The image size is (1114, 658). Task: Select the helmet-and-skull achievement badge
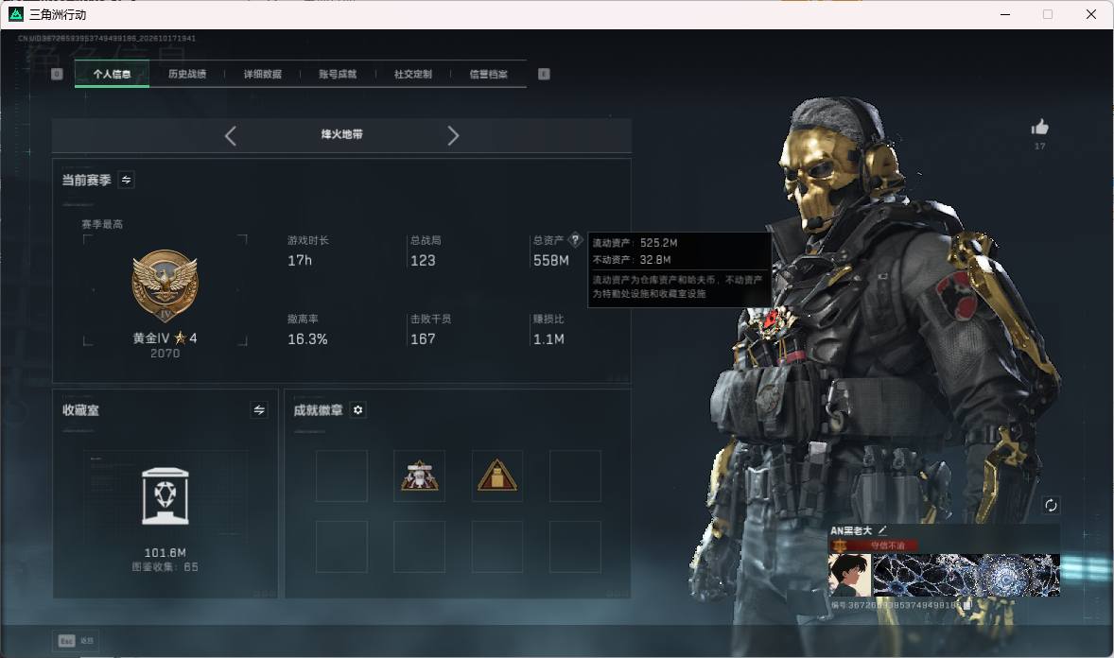pos(420,476)
